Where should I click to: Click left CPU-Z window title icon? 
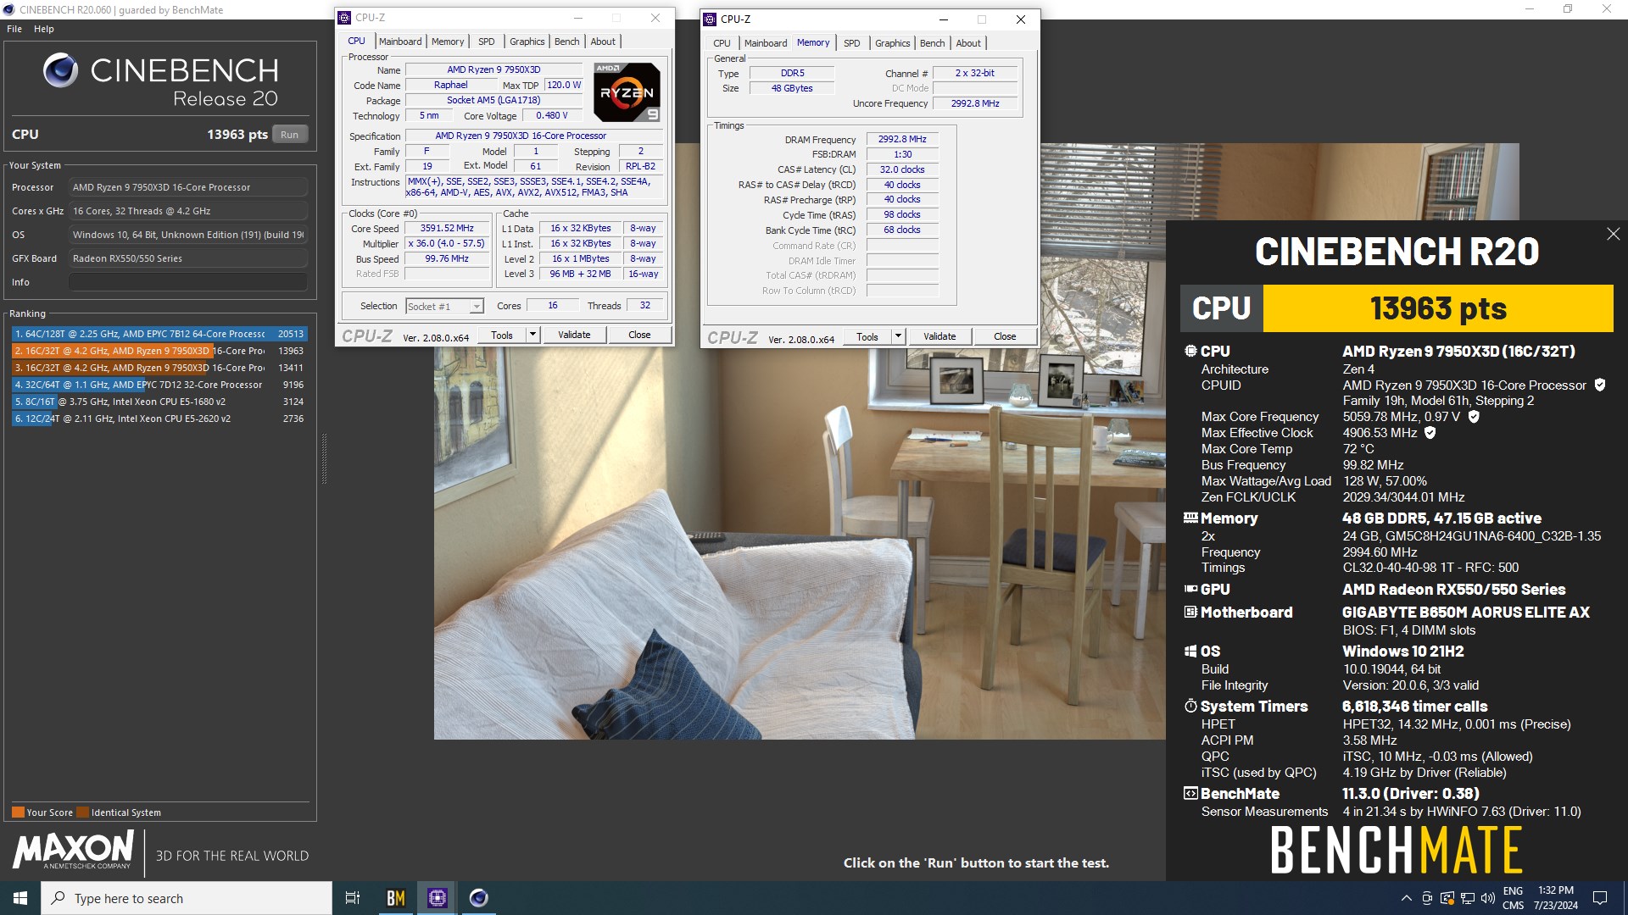click(345, 18)
